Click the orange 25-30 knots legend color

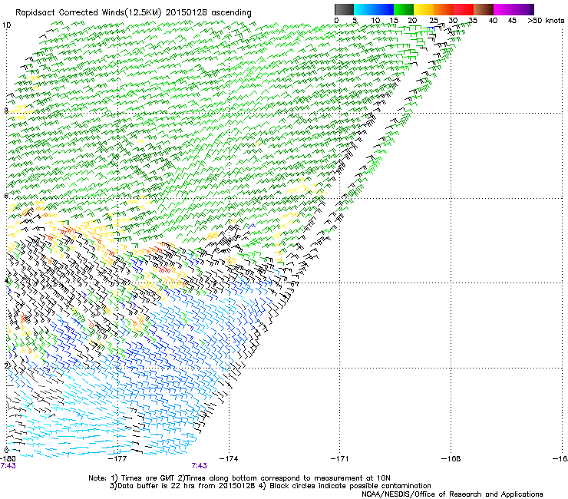pos(444,9)
